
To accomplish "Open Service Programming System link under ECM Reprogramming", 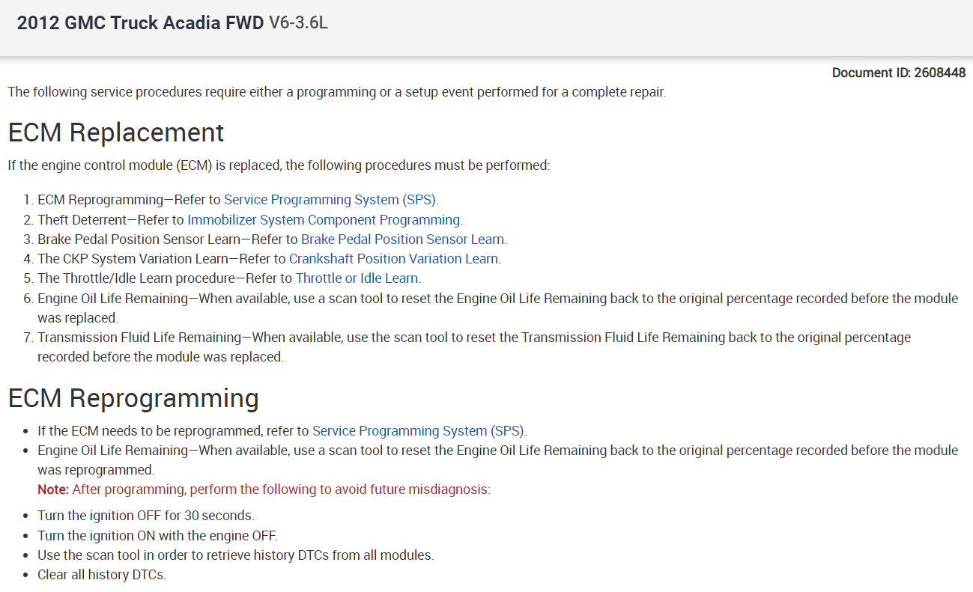I will point(419,431).
